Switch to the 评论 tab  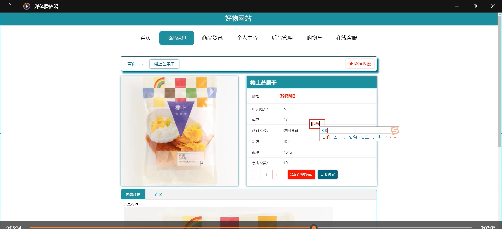coord(158,194)
